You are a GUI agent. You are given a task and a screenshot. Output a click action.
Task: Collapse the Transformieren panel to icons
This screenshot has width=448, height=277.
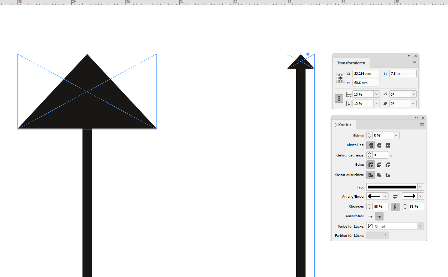point(409,56)
